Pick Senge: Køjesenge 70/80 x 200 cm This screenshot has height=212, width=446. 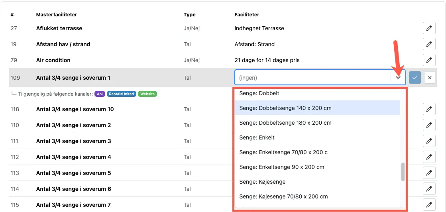[317, 196]
